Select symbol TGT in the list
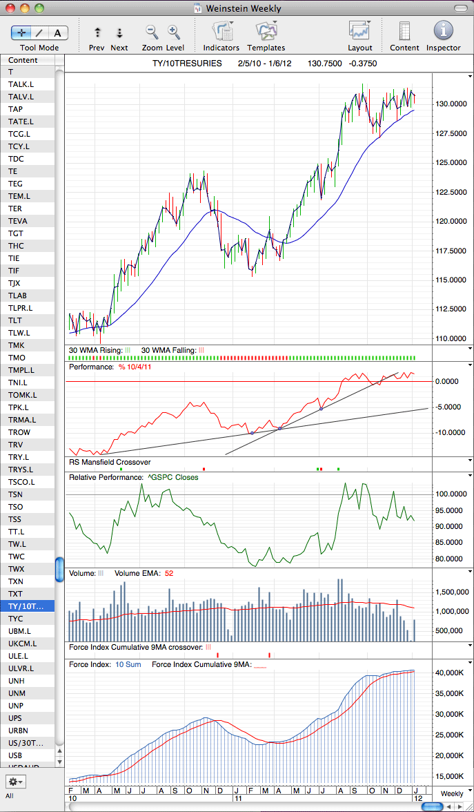The height and width of the screenshot is (812, 474). pyautogui.click(x=28, y=233)
